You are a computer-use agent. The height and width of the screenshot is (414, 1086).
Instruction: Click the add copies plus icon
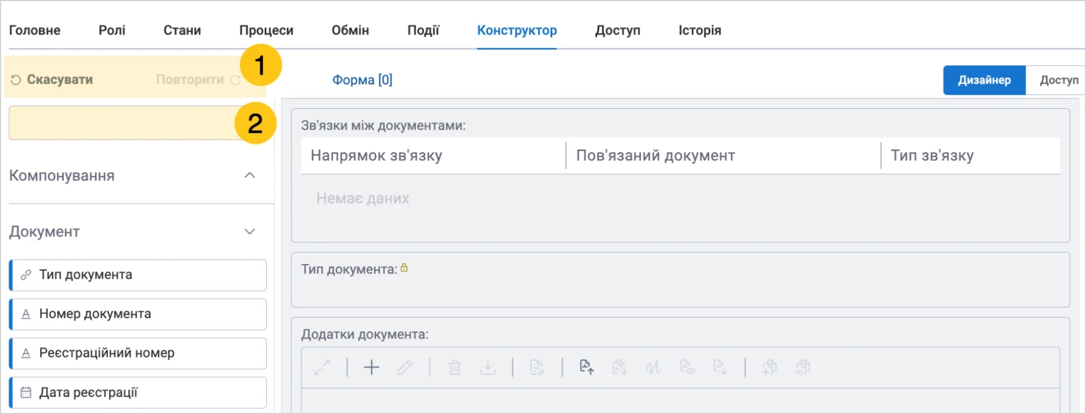pyautogui.click(x=769, y=367)
